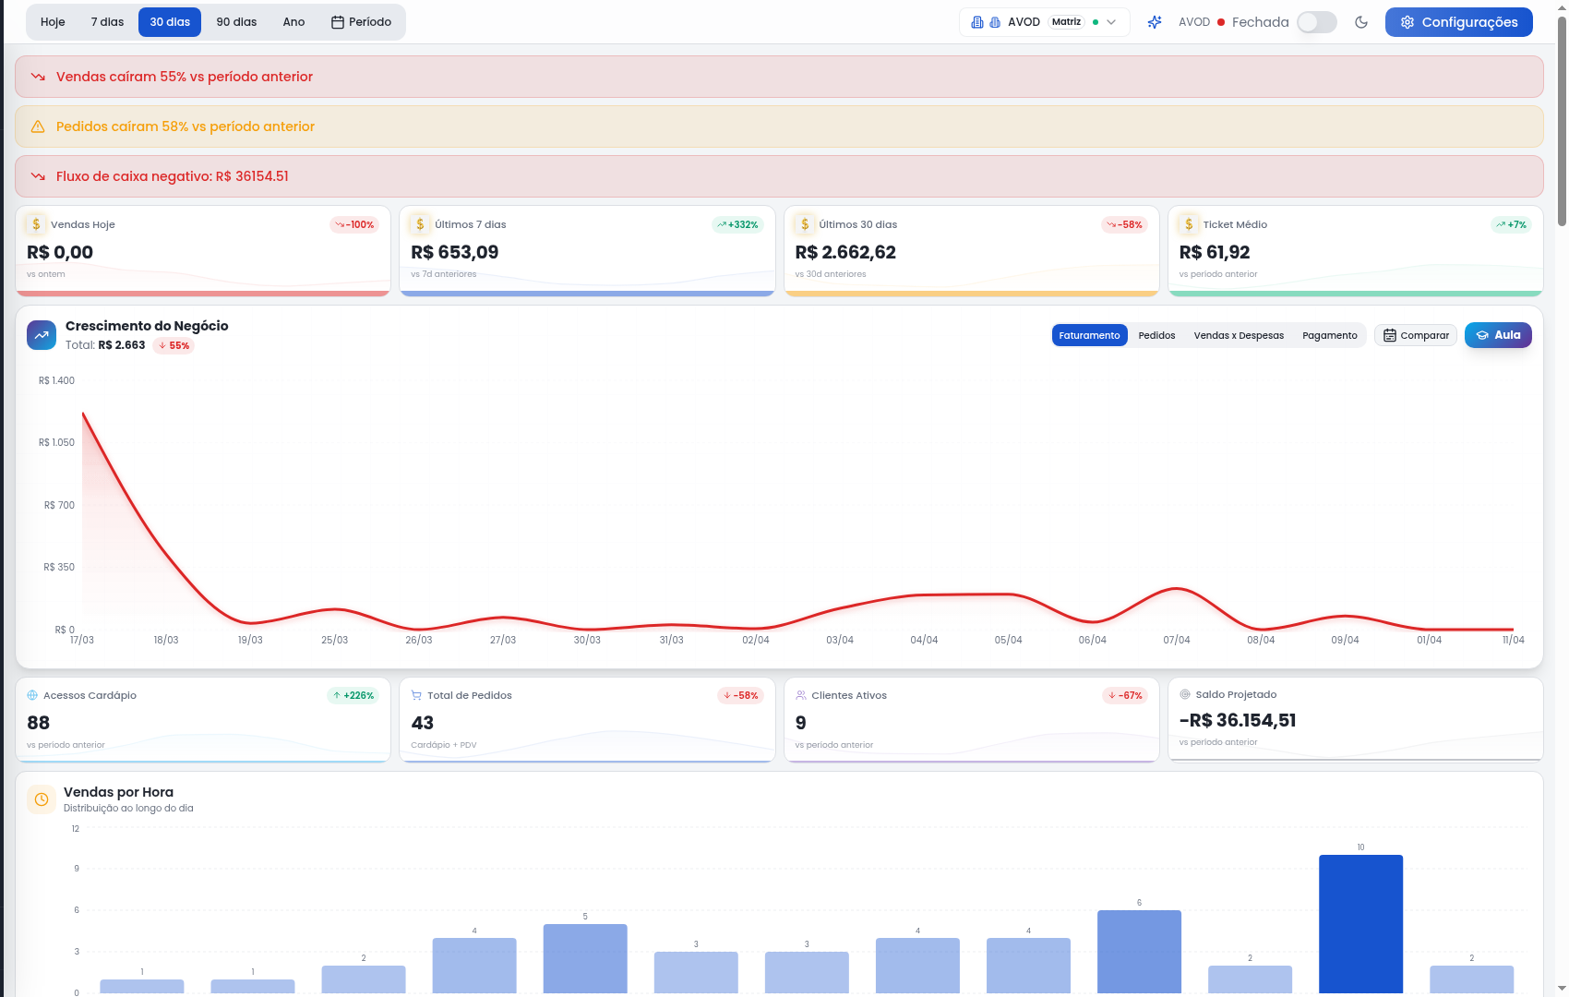1569x997 pixels.
Task: Click the Matriz label badge
Action: tap(1066, 22)
